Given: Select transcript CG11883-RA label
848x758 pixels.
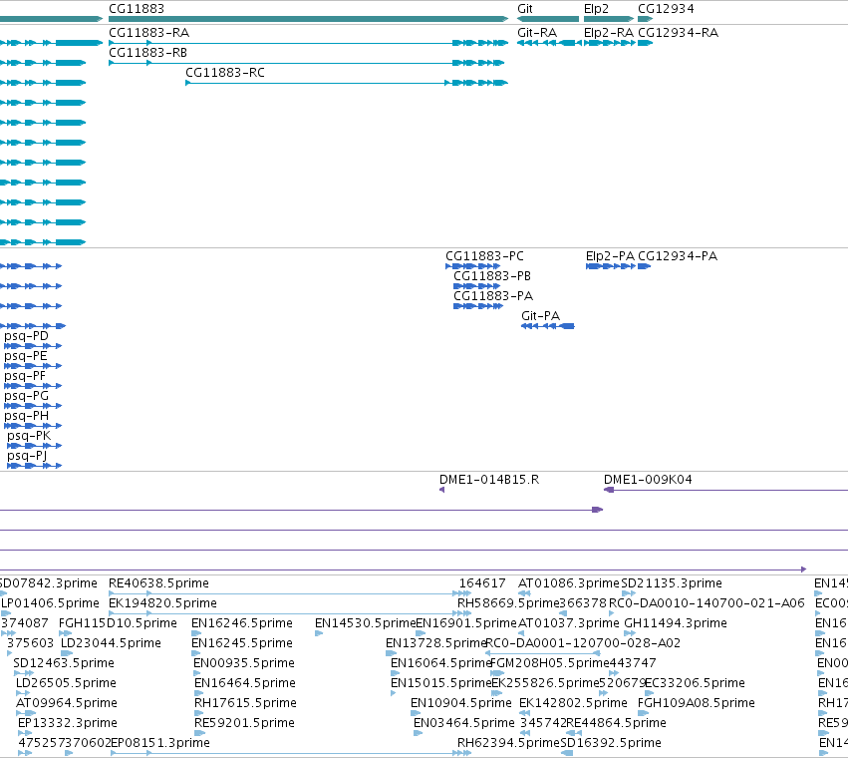Looking at the screenshot, I should coord(148,33).
